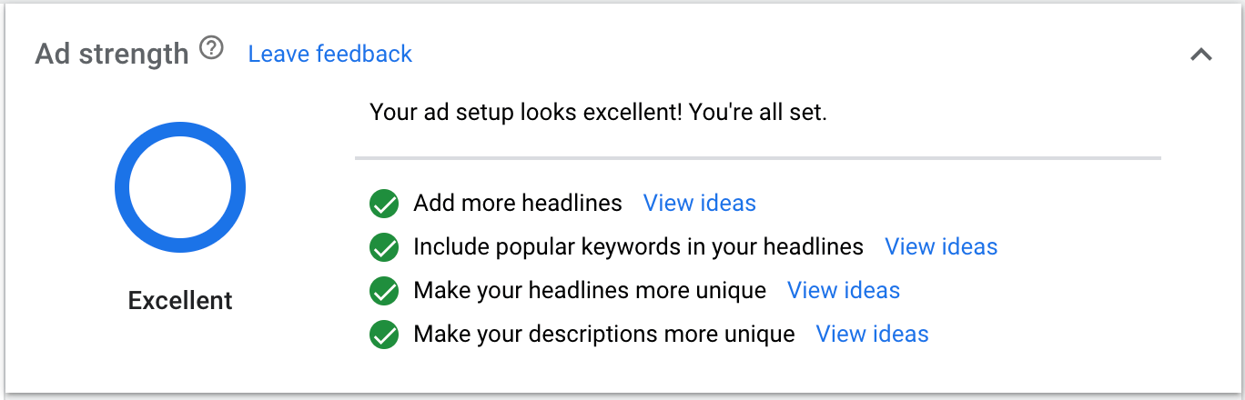Screen dimensions: 1245x400
Task: Click the green checkmark beside Add more headlines
Action: (x=385, y=204)
